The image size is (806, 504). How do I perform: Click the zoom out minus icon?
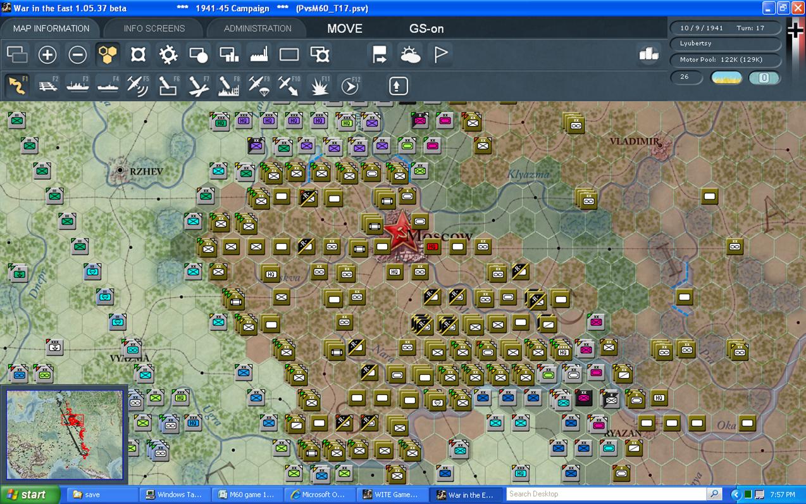coord(78,54)
